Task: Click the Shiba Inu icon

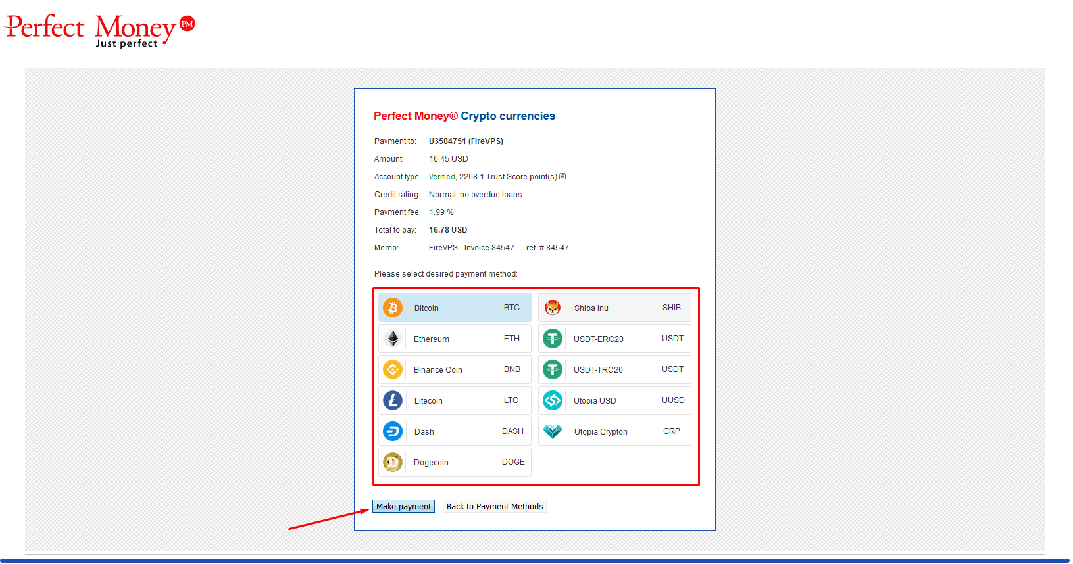Action: [x=553, y=308]
